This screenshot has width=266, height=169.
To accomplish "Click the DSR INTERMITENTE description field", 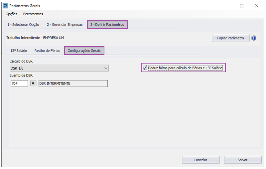I will point(73,84).
